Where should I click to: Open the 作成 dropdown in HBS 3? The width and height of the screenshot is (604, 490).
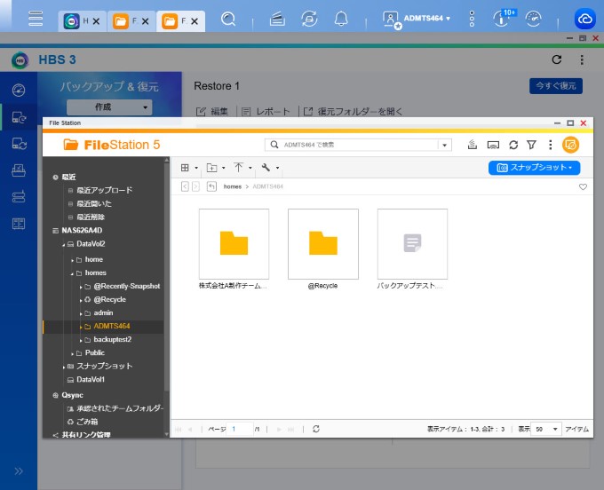point(109,107)
